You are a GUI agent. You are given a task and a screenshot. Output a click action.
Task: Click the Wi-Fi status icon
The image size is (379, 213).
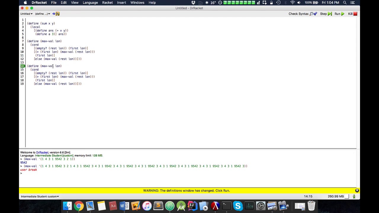point(292,3)
